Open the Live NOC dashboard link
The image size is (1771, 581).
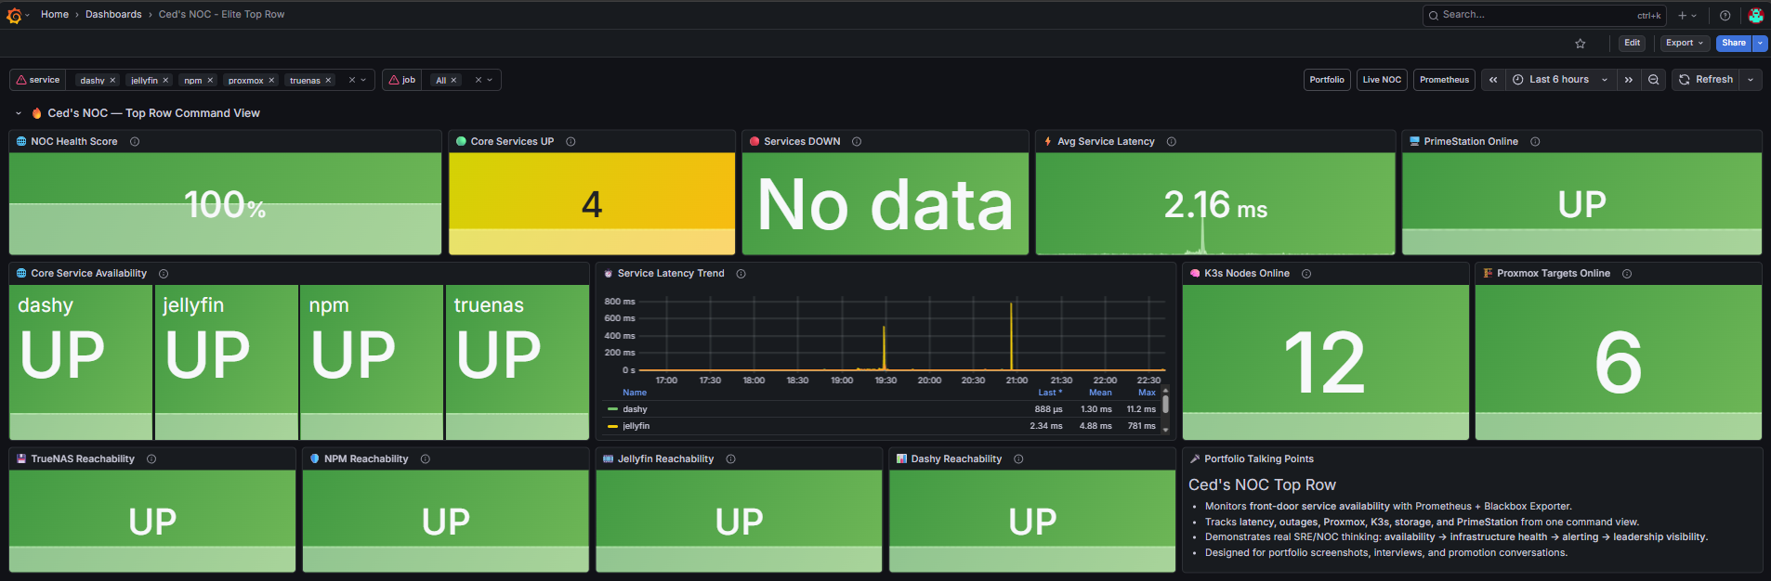pyautogui.click(x=1382, y=80)
